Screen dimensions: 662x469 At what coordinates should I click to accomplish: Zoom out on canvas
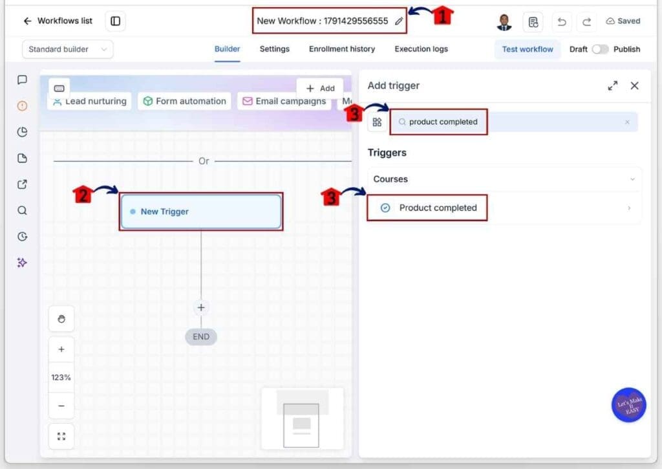point(61,406)
